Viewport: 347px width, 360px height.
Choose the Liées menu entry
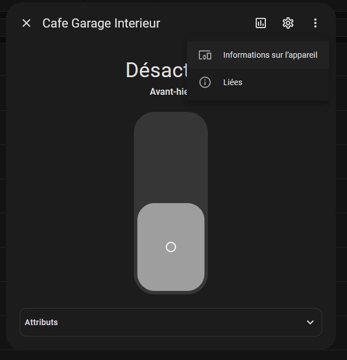(x=258, y=82)
